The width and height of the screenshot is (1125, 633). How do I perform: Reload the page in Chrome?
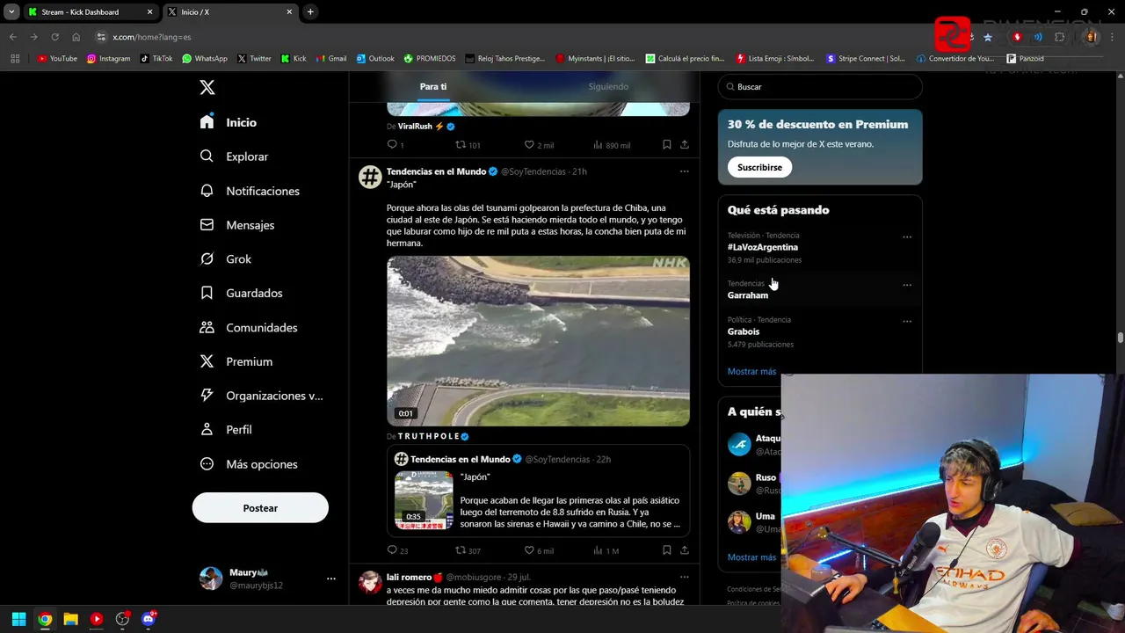point(54,37)
